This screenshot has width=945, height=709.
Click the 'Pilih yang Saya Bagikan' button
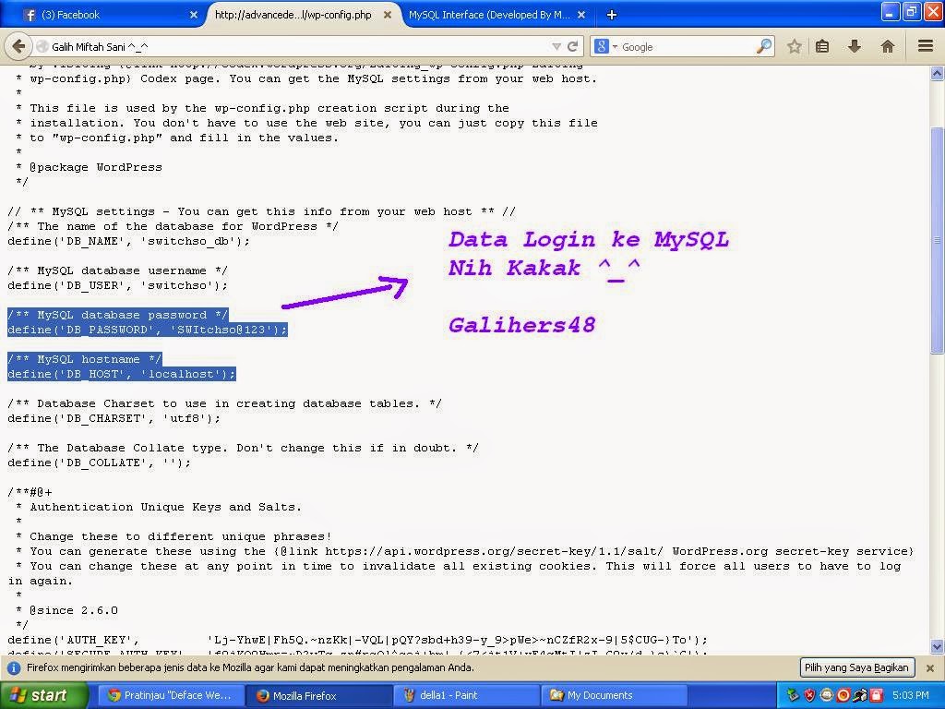coord(856,667)
